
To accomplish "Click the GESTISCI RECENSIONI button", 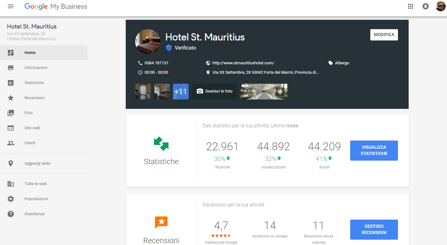I will click(x=374, y=230).
